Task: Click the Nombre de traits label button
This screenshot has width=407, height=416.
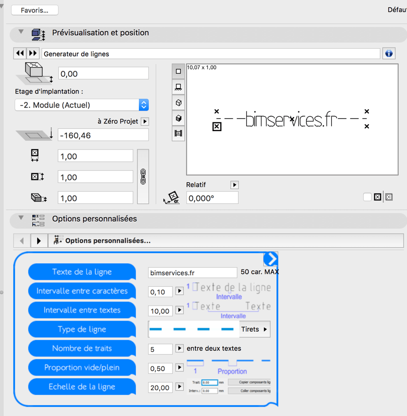Action: 82,348
